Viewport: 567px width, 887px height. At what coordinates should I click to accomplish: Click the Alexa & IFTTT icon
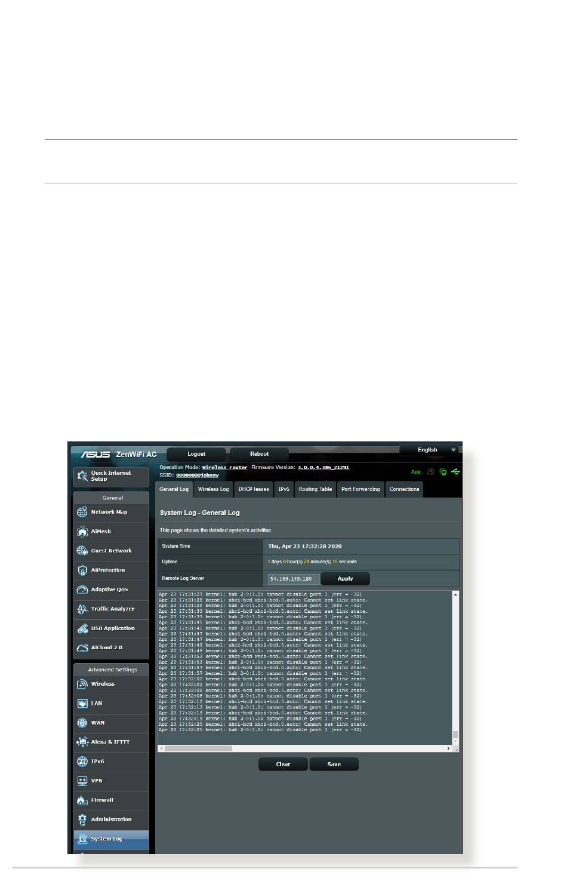coord(82,742)
